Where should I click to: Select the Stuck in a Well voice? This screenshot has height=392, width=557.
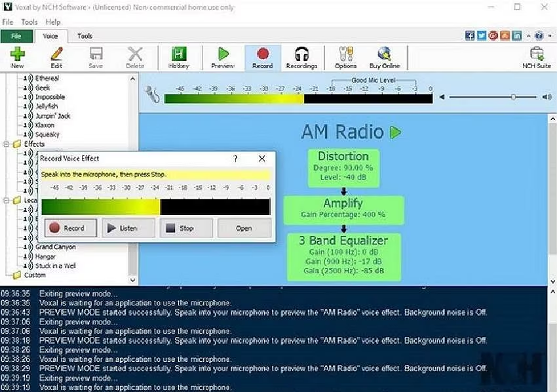tap(56, 265)
